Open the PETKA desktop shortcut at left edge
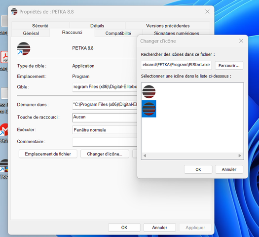 pos(4,166)
